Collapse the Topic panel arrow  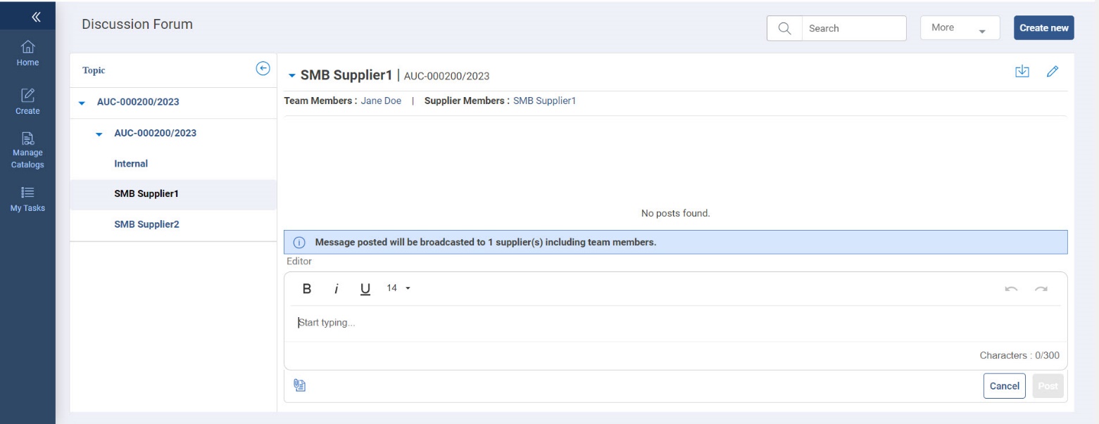click(x=262, y=68)
